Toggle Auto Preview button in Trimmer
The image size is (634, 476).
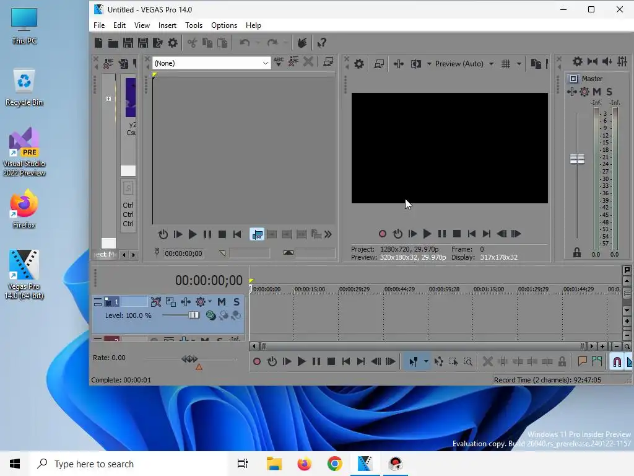[257, 234]
